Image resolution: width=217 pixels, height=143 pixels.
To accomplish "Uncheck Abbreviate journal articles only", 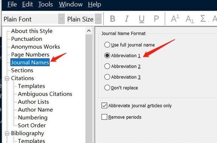I will [104, 105].
